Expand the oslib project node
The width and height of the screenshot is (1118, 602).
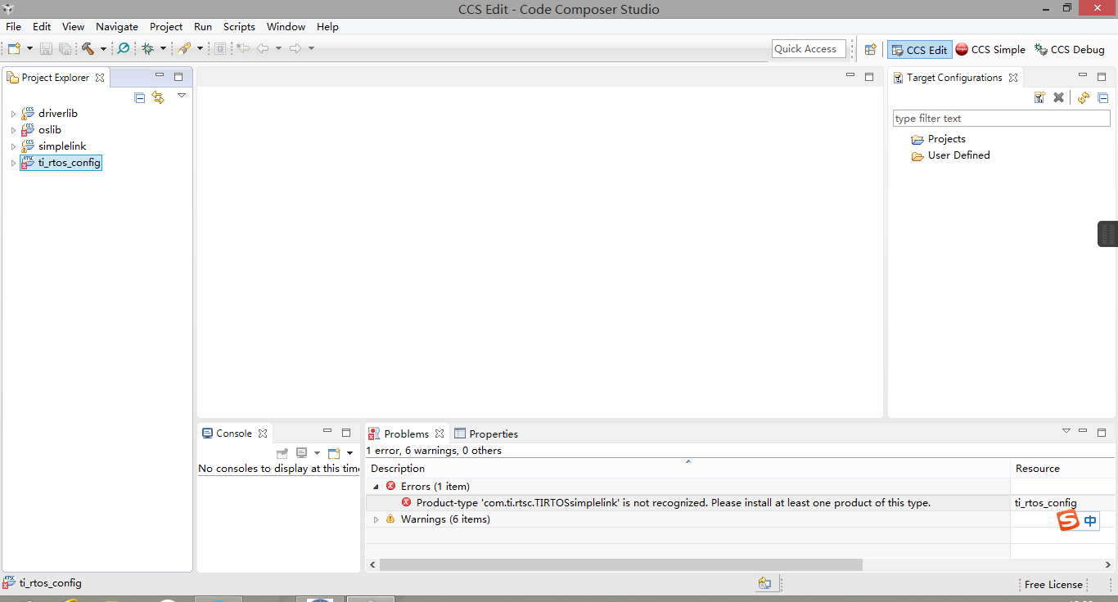(13, 130)
